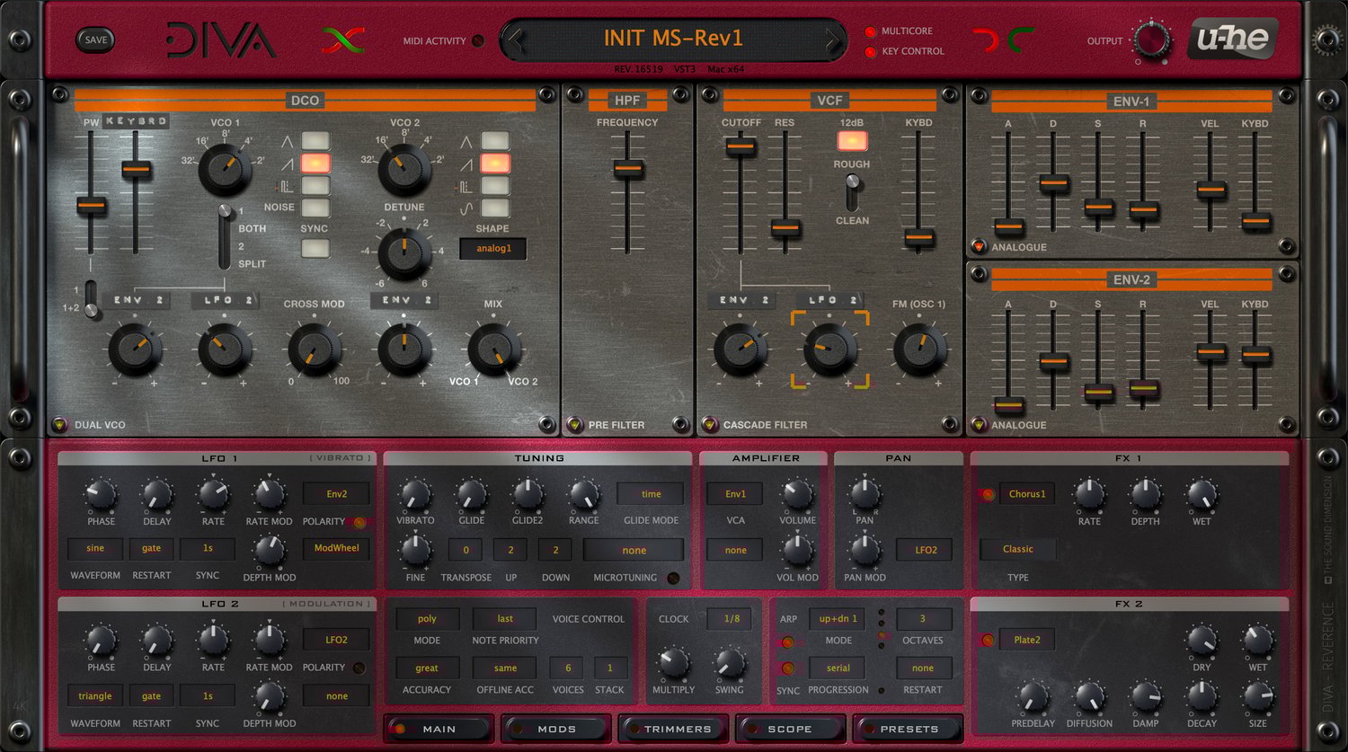The height and width of the screenshot is (752, 1348).
Task: Click the VCF CUTOFF slider handle
Action: click(x=741, y=146)
